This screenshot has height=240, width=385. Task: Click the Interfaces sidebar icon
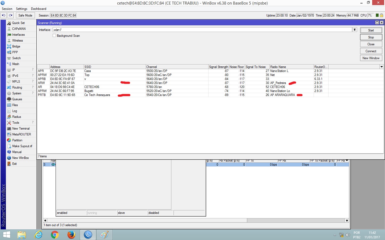pos(9,35)
